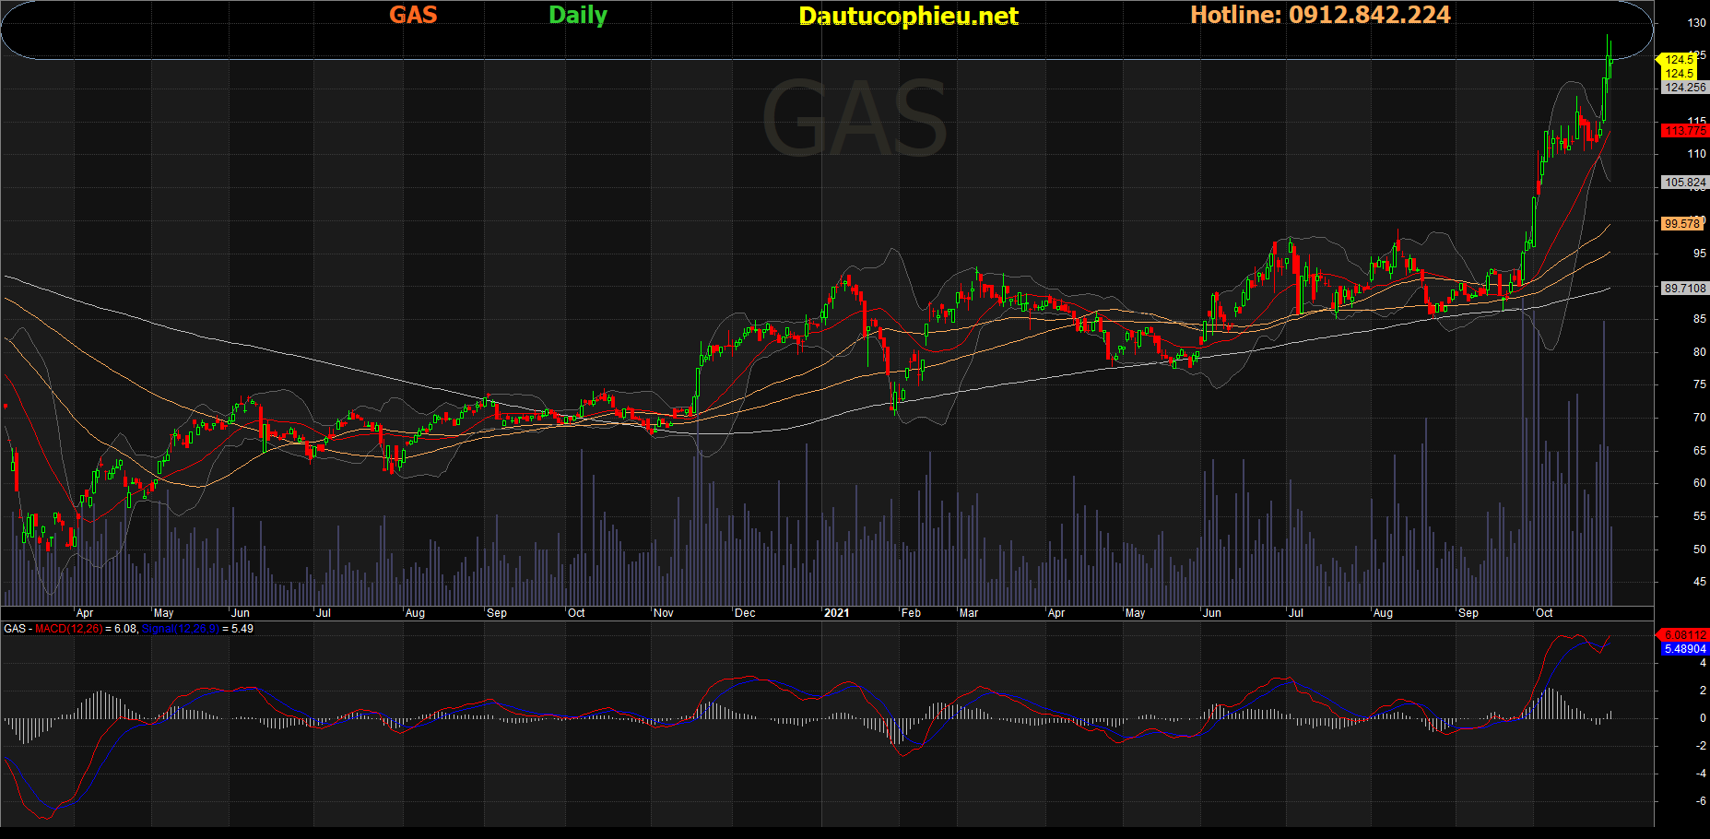Select the 89.7108 moving average label
Image resolution: width=1710 pixels, height=839 pixels.
click(x=1684, y=289)
